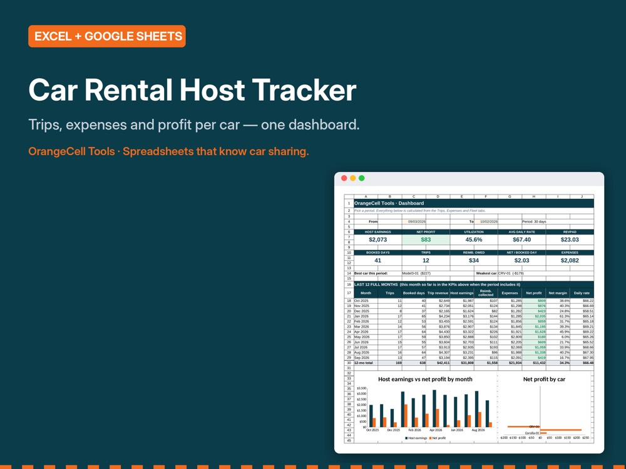Click the Daily rate column header
This screenshot has height=469, width=626.
tap(582, 293)
